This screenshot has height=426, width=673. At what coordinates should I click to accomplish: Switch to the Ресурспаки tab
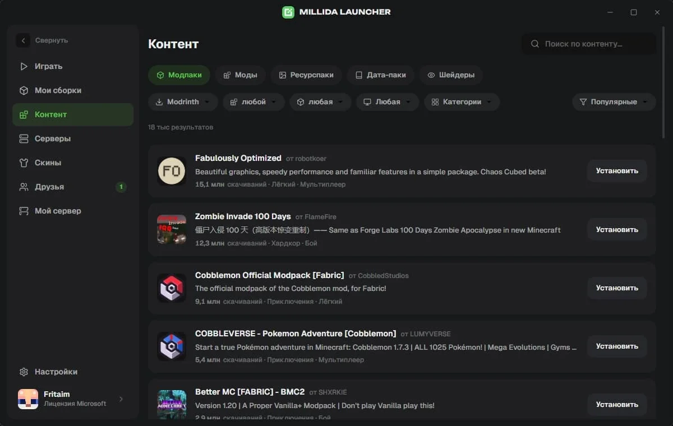306,75
